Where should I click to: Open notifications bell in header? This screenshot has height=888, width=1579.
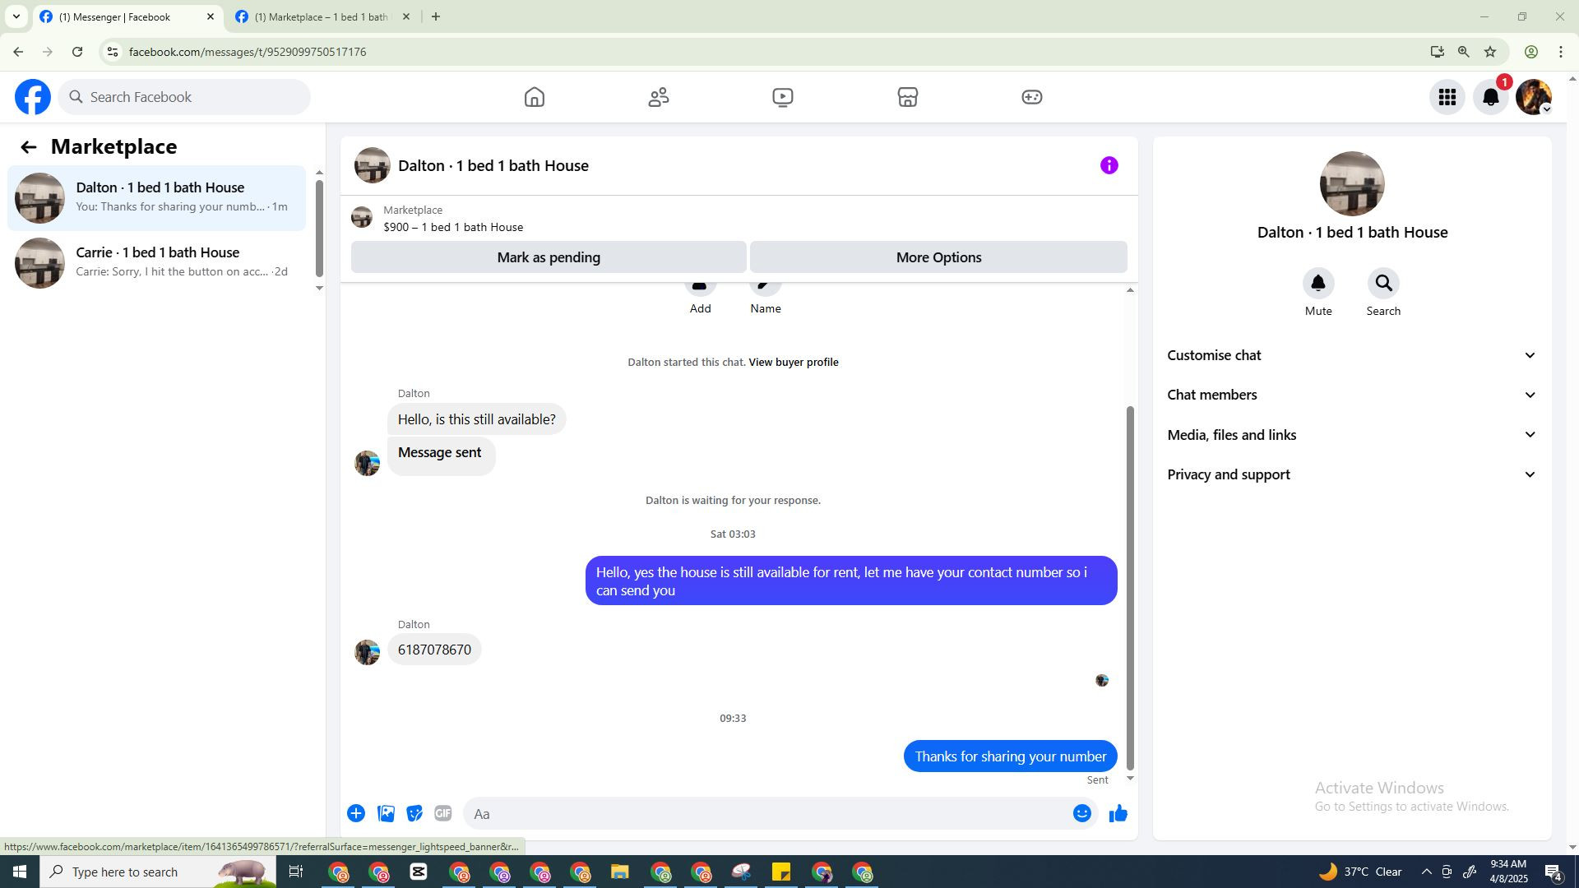pyautogui.click(x=1490, y=97)
